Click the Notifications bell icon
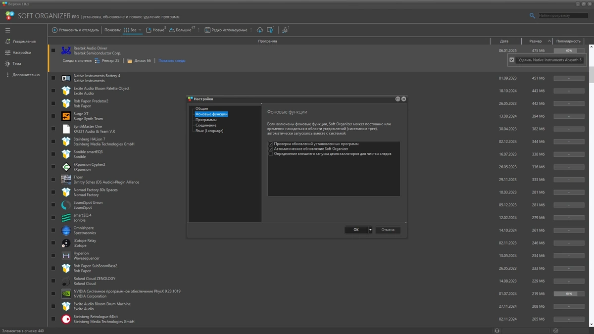This screenshot has height=334, width=594. click(x=7, y=42)
